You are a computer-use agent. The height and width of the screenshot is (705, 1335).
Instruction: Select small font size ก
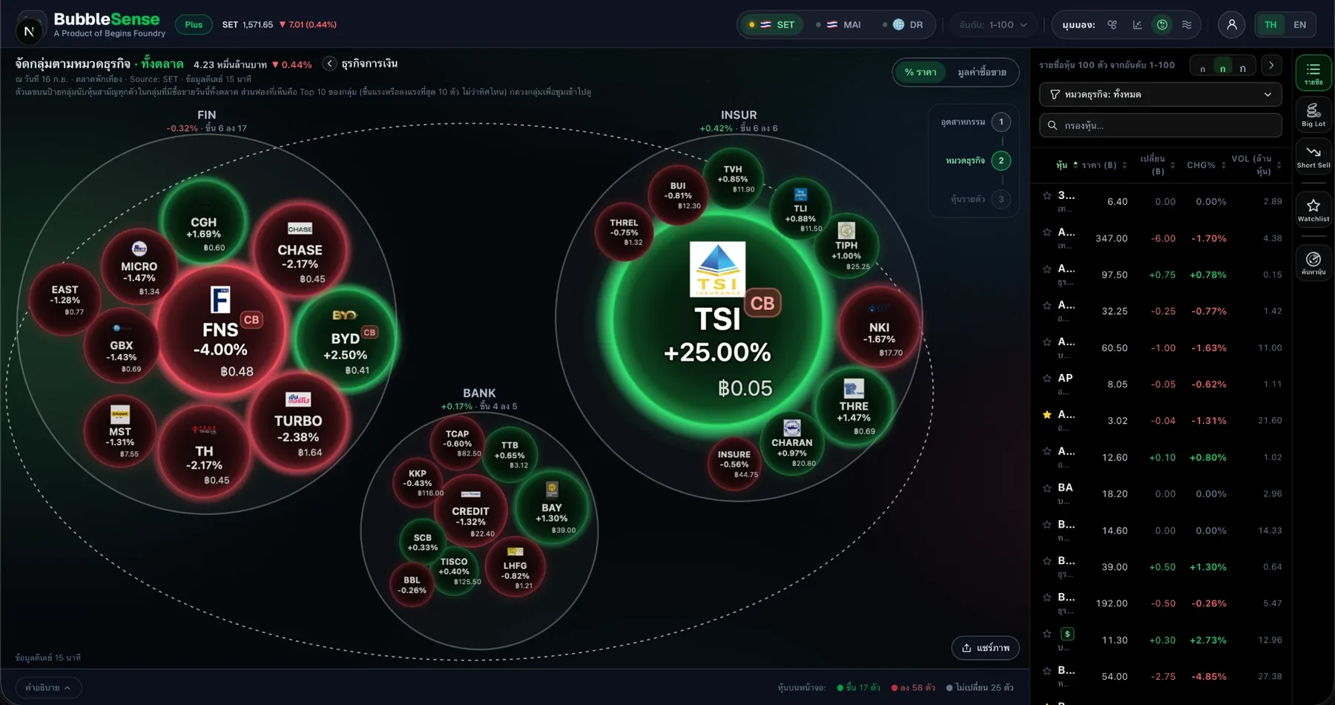click(1202, 68)
